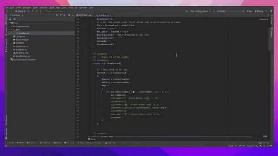Open the Pull Requests side panel
Screen dimensions: 278x156
(6, 45)
